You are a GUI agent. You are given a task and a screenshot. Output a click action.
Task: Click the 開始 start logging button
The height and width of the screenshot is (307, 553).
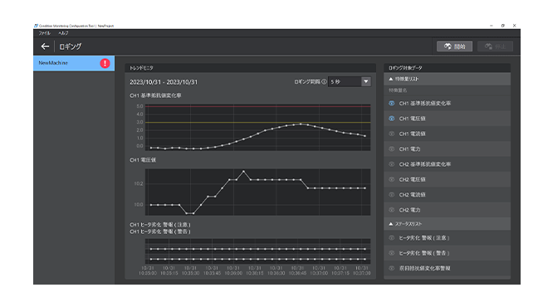[454, 46]
